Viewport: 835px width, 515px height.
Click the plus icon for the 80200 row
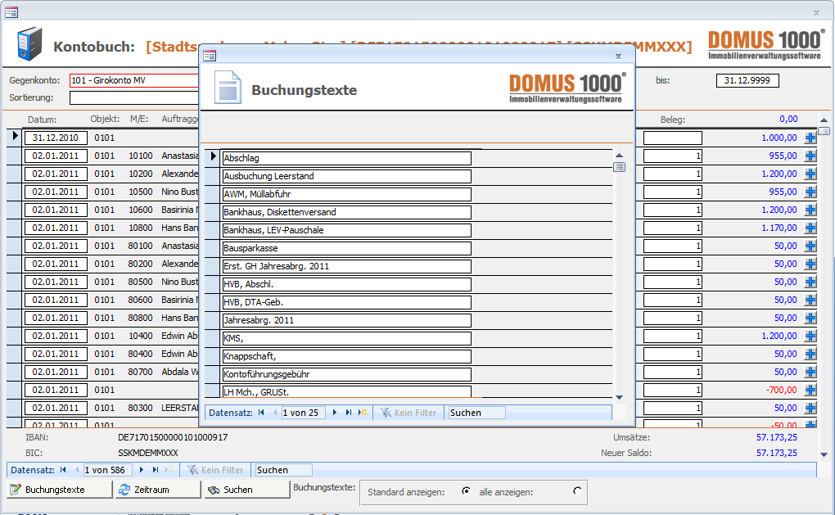pos(810,264)
